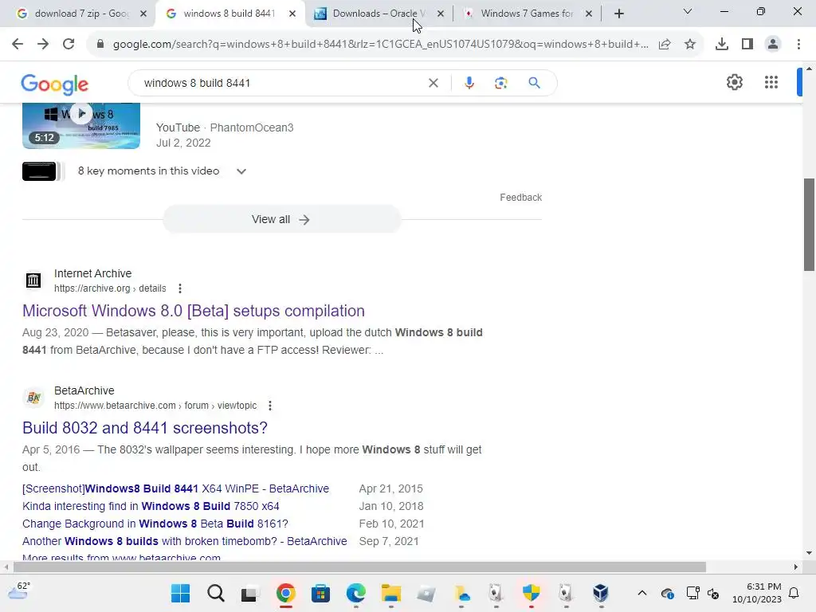
Task: Open Another Windows 8 builds timebomb link
Action: [185, 541]
